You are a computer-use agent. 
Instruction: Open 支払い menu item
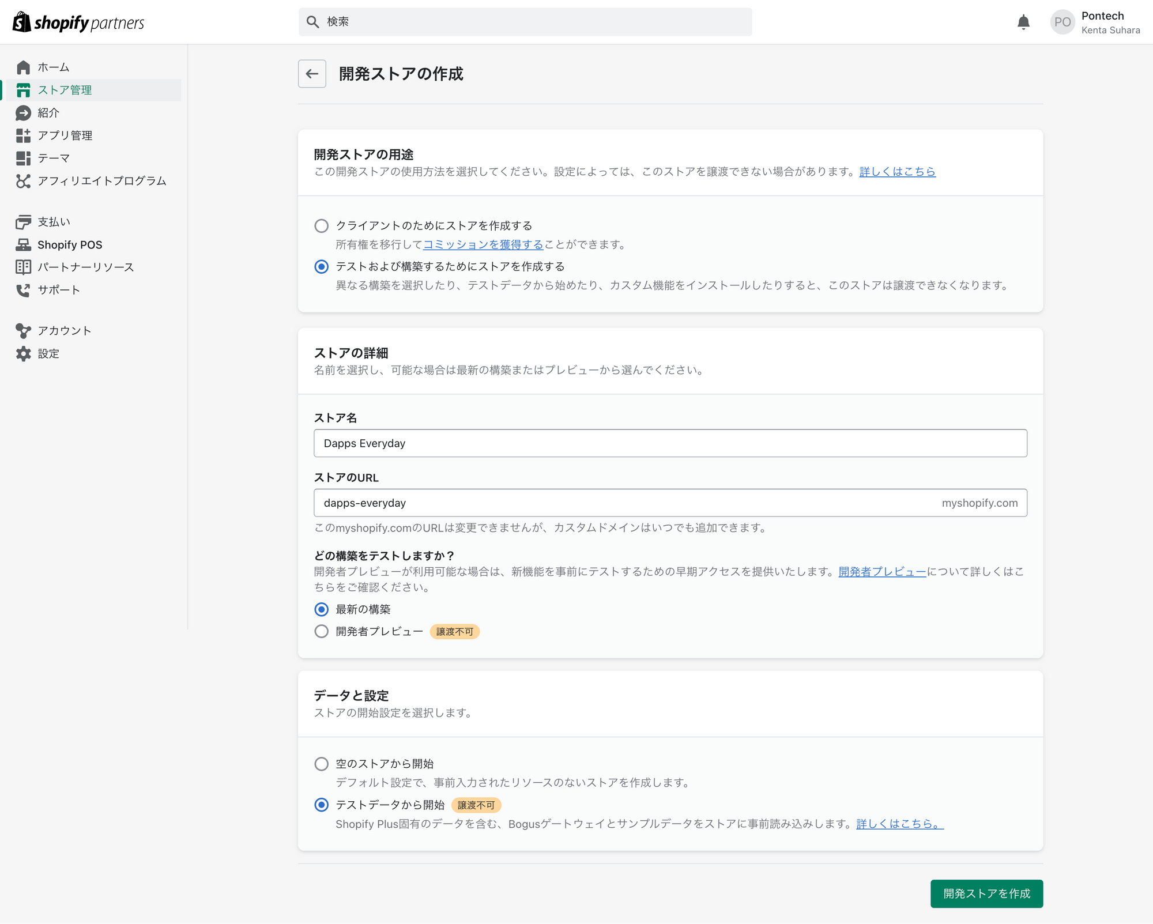point(54,222)
